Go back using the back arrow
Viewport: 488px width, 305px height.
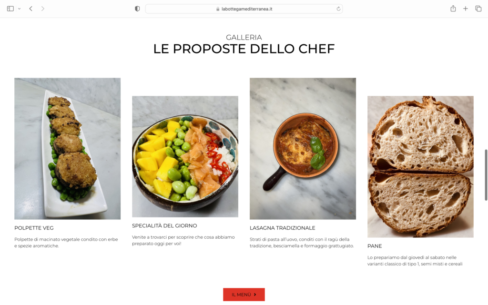[x=31, y=9]
